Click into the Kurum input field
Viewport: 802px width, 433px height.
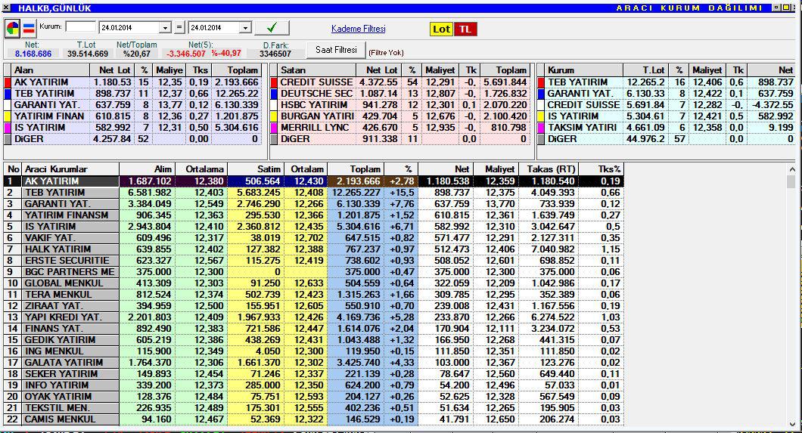81,26
